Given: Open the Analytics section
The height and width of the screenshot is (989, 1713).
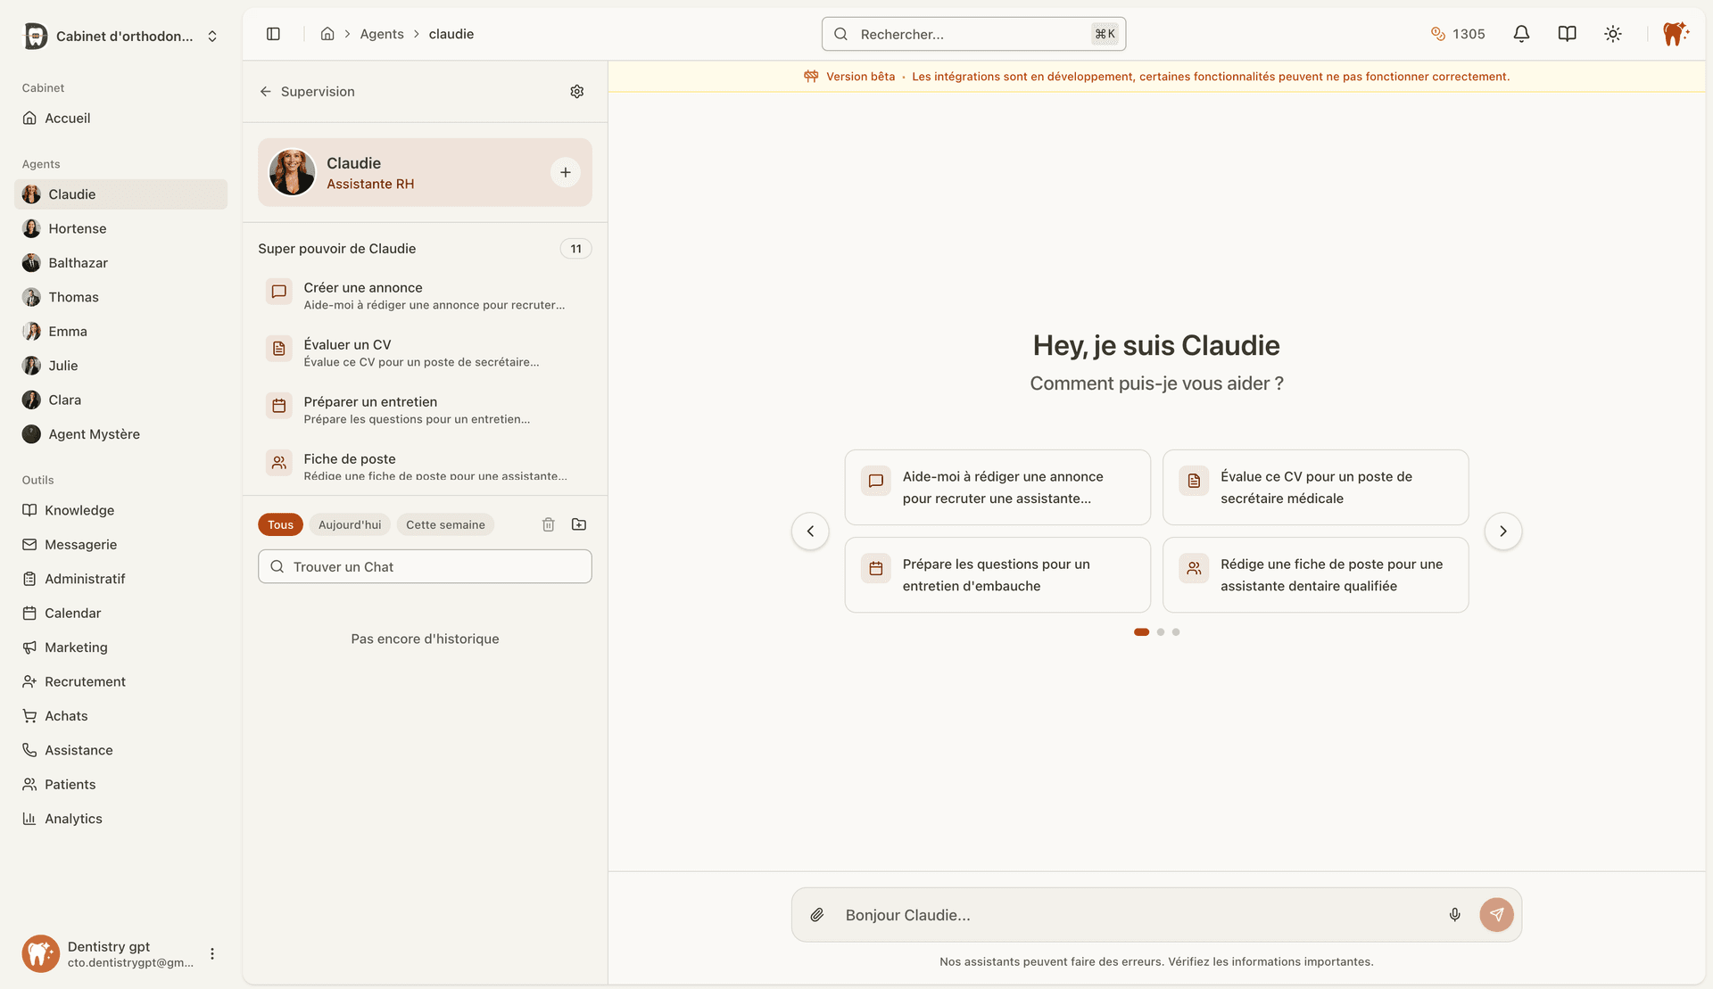Looking at the screenshot, I should point(73,818).
